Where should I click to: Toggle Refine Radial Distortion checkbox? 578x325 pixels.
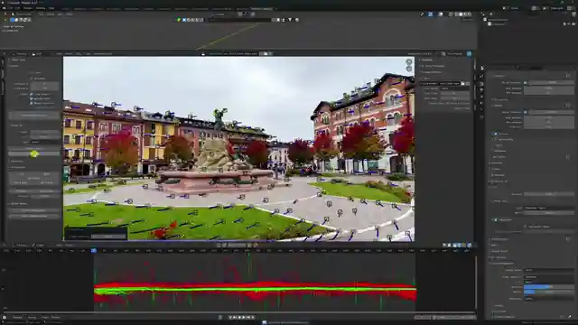pos(32,103)
